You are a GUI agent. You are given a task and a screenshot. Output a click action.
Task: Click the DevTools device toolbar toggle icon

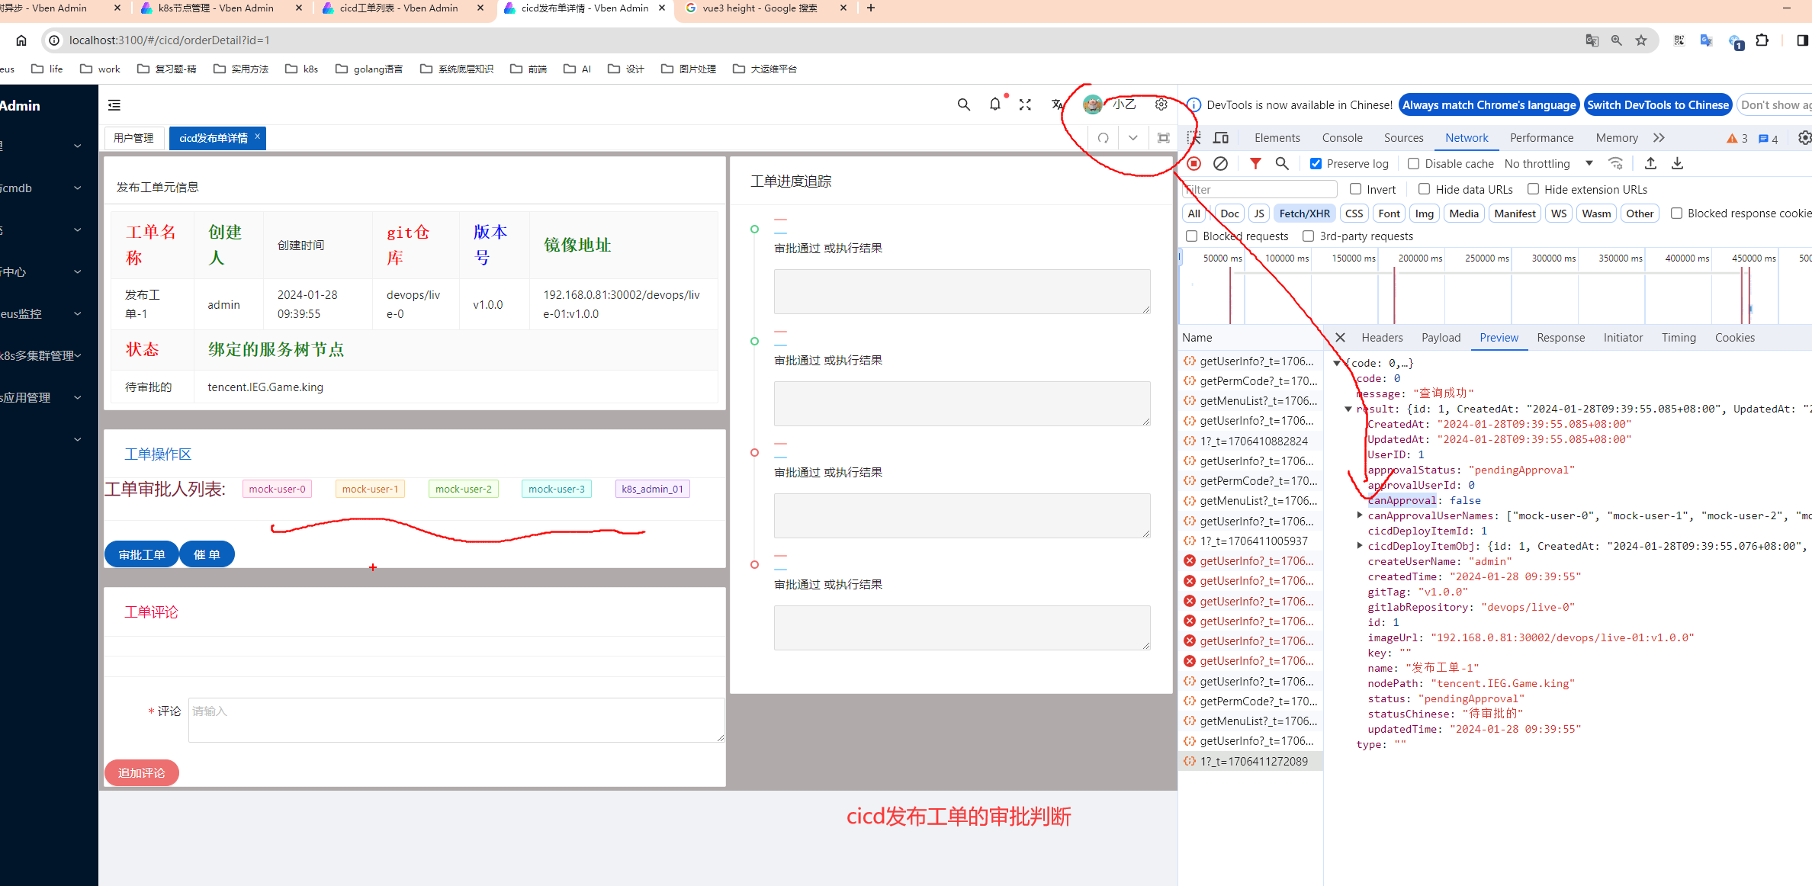[x=1221, y=138]
